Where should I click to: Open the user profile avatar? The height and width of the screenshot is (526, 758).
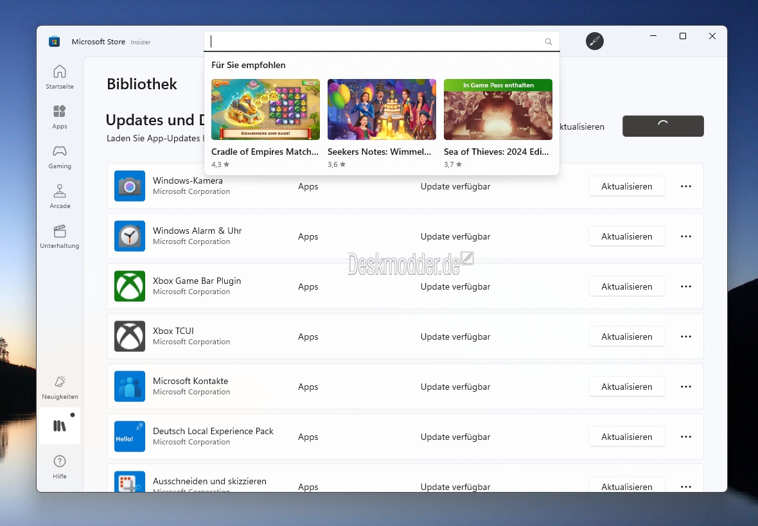595,41
